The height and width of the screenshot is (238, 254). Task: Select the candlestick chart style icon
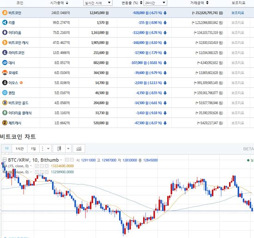coord(59,148)
